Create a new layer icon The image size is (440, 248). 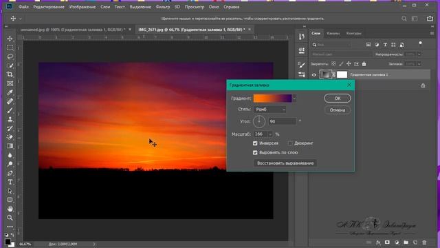click(x=415, y=242)
